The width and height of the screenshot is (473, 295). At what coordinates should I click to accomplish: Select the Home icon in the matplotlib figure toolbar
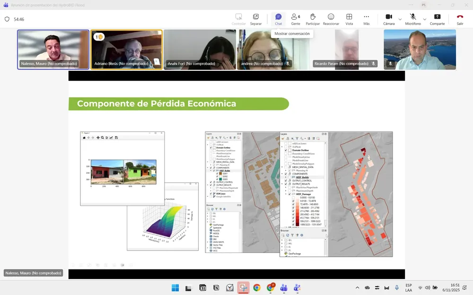coord(84,138)
